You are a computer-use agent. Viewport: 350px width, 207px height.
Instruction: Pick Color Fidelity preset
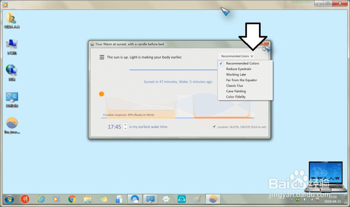pyautogui.click(x=236, y=97)
